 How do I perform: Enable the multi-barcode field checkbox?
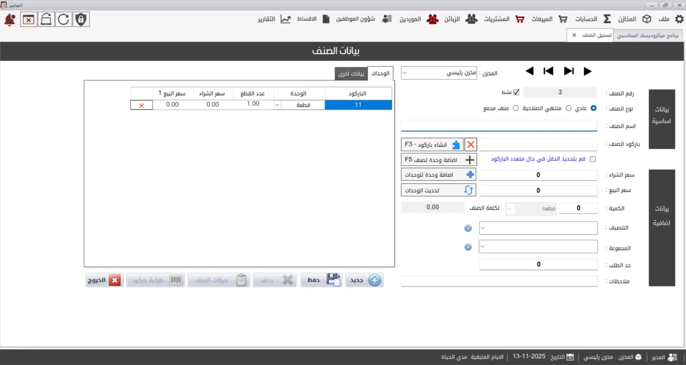(593, 159)
